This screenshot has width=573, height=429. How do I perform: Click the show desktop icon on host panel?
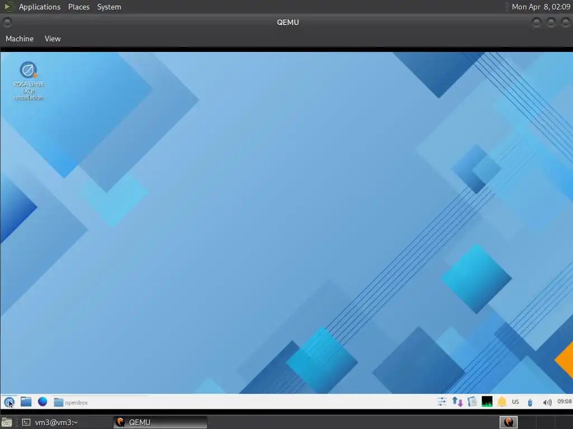(6, 422)
